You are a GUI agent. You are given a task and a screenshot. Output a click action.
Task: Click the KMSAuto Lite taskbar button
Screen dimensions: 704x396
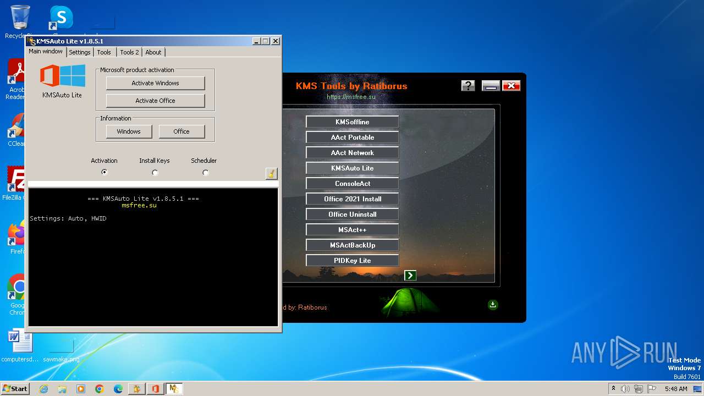174,389
